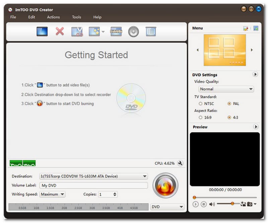Click the audio track disc icon

tap(133, 31)
